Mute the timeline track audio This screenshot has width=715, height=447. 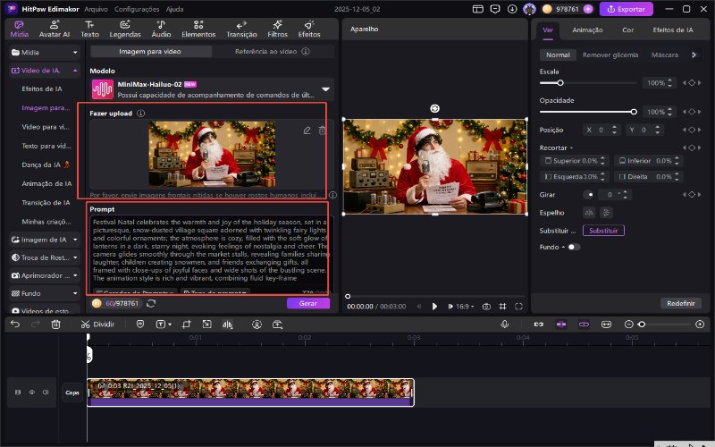point(44,392)
